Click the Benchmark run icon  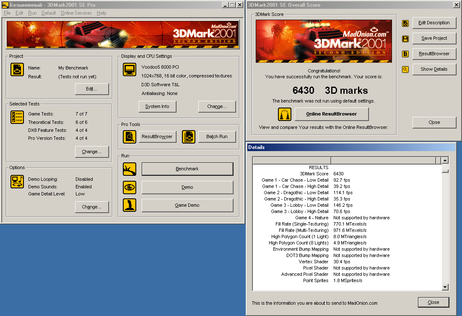[x=130, y=169]
